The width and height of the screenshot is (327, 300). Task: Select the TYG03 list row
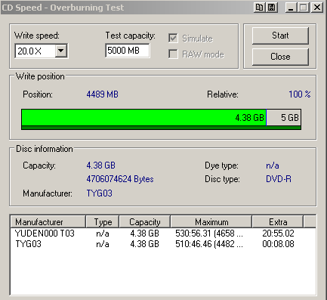pos(163,244)
